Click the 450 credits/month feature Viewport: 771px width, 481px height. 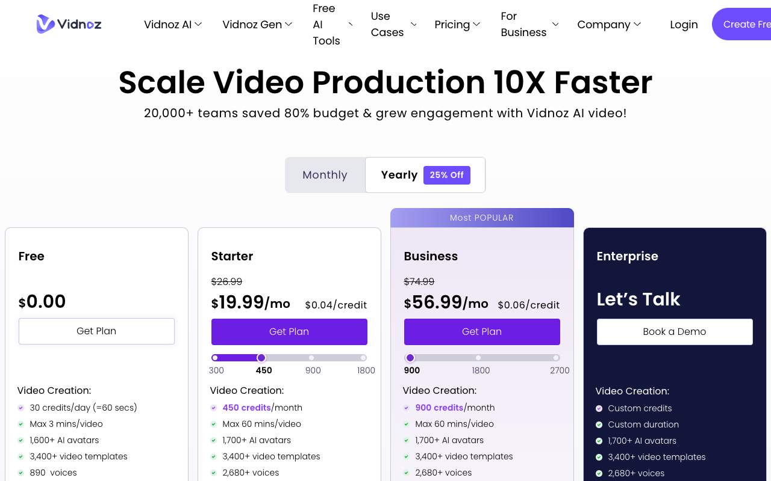pyautogui.click(x=263, y=408)
